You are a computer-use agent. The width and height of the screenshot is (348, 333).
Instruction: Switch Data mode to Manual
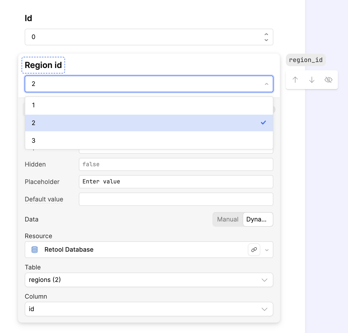coord(228,219)
